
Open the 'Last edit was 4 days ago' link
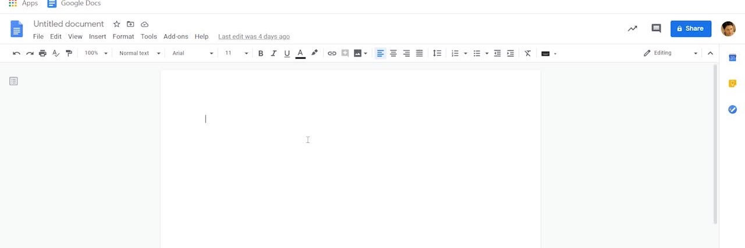pyautogui.click(x=254, y=37)
